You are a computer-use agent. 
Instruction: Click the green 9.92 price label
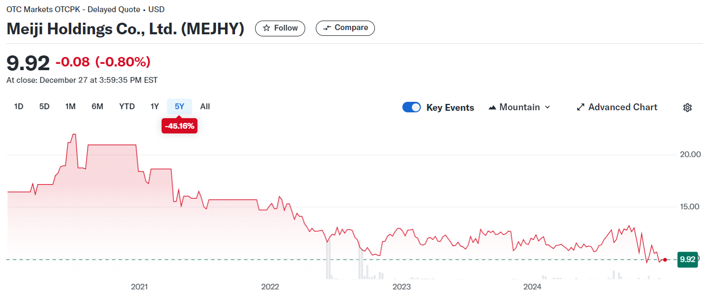688,259
